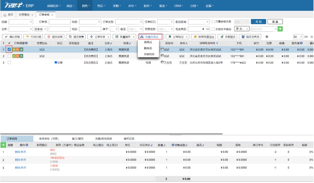Click the 电话 input field
Screen dimensions: 314x183
click(90, 29)
